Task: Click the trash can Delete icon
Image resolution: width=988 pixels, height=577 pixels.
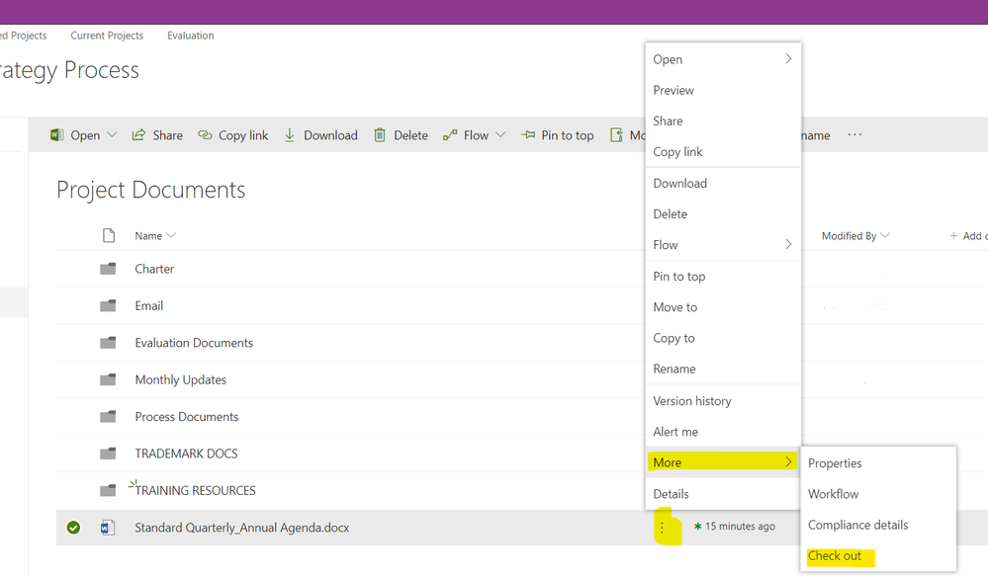Action: pyautogui.click(x=380, y=134)
